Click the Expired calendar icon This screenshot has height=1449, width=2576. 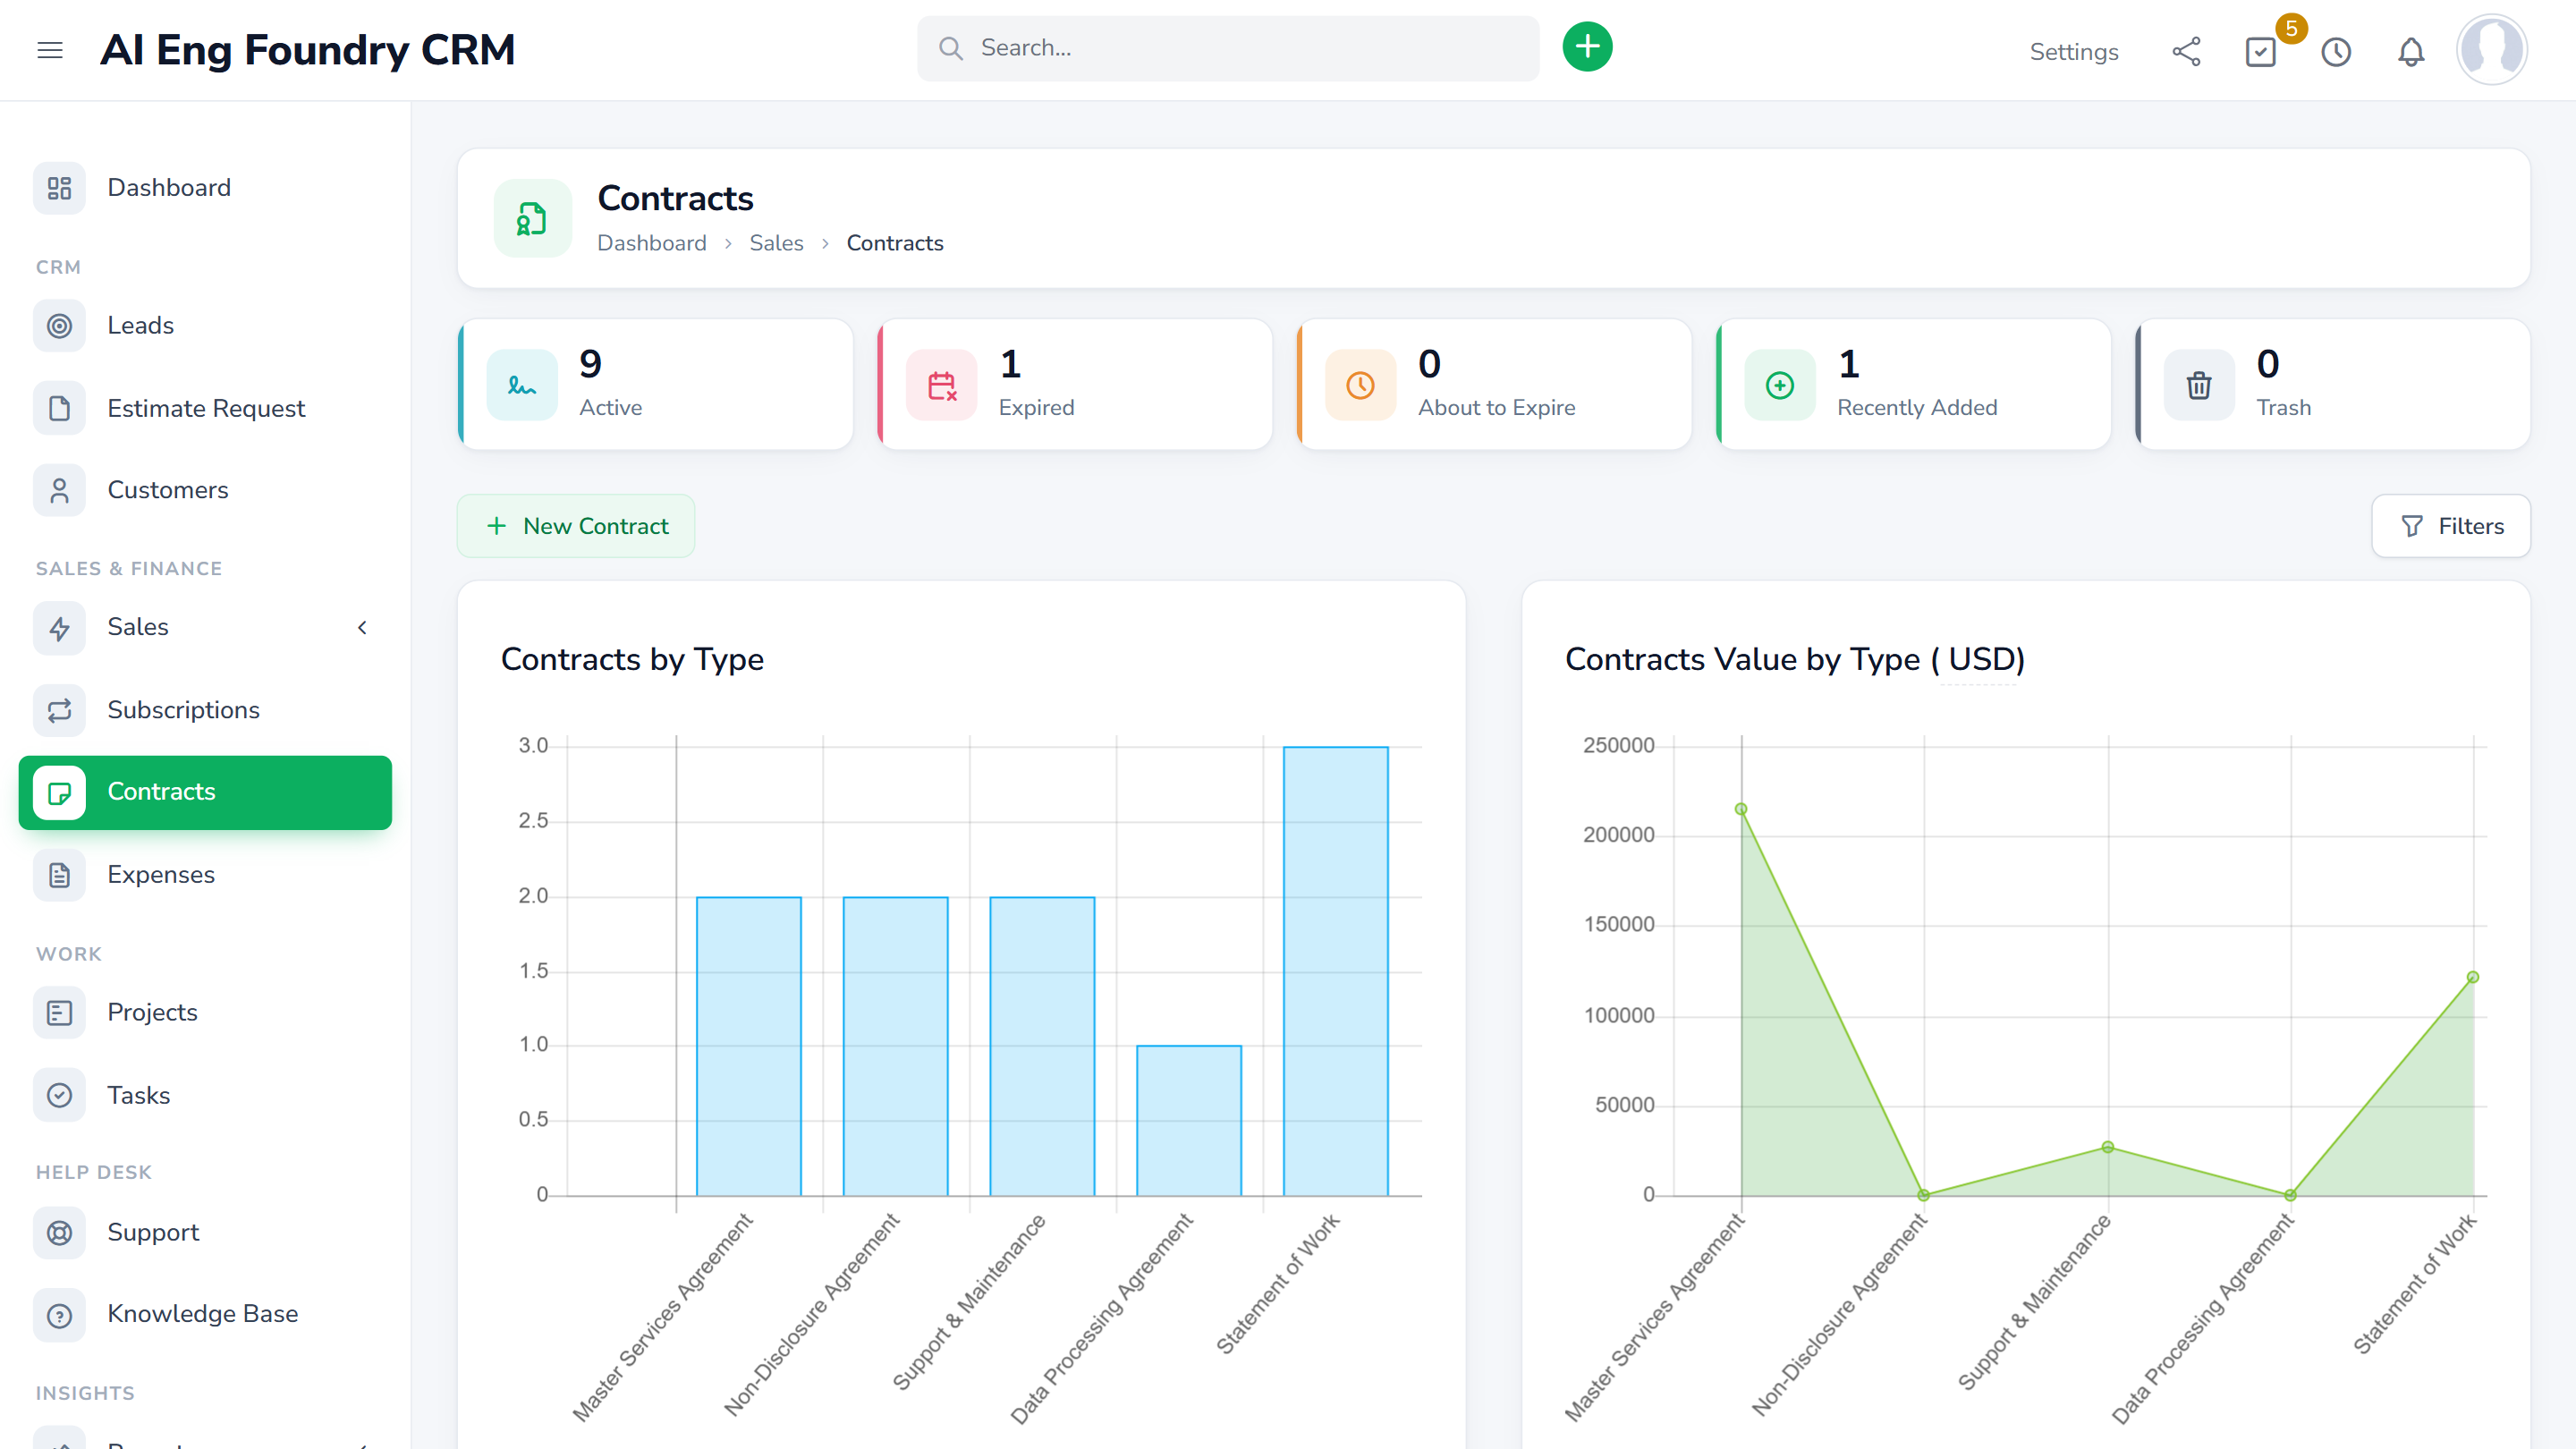(941, 385)
